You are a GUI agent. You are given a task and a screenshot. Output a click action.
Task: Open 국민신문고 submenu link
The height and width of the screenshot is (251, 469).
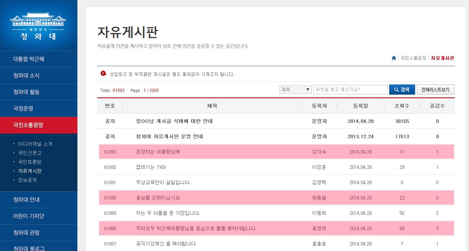pyautogui.click(x=29, y=153)
